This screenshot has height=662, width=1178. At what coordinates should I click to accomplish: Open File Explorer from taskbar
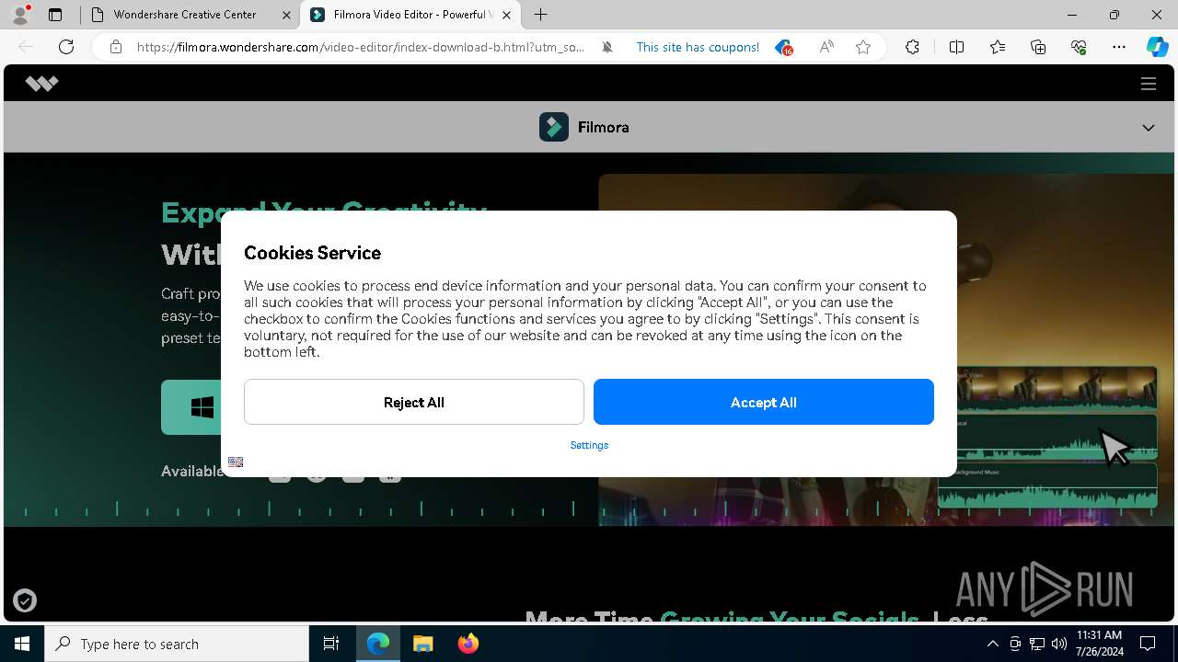pyautogui.click(x=422, y=644)
